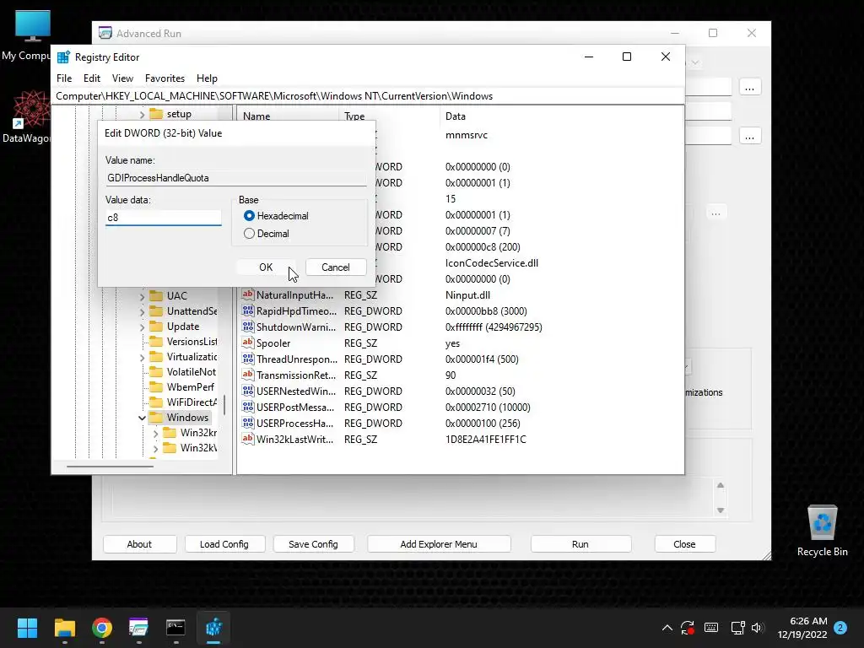Click the scroll up arrow in Advanced Run
Viewport: 864px width, 648px height.
click(721, 485)
